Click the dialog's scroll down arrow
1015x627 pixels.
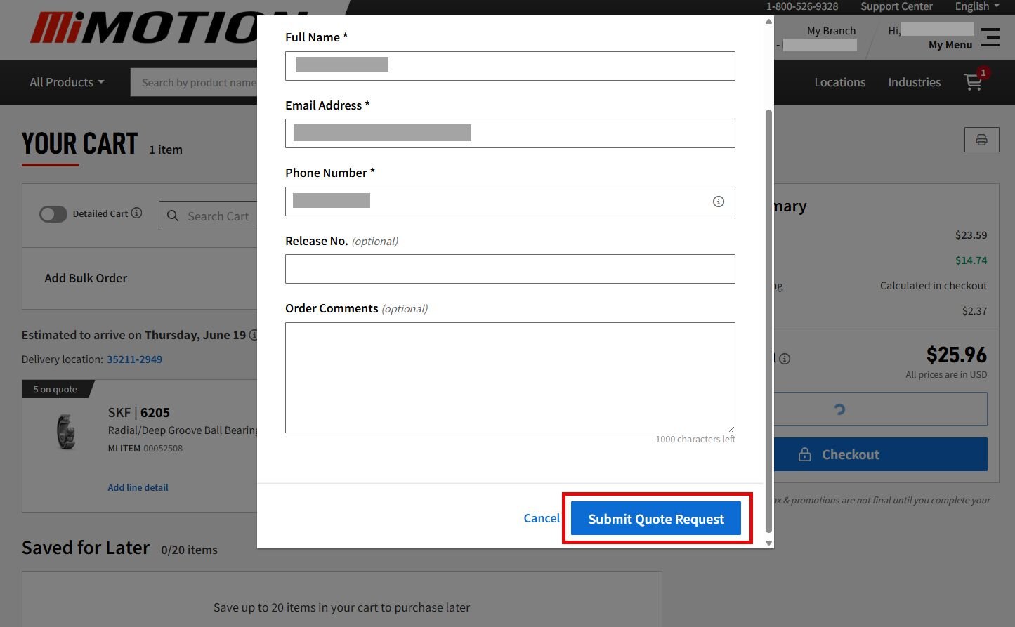tap(768, 543)
